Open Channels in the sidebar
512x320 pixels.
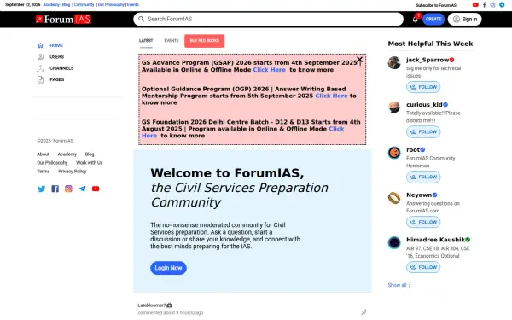tap(61, 68)
